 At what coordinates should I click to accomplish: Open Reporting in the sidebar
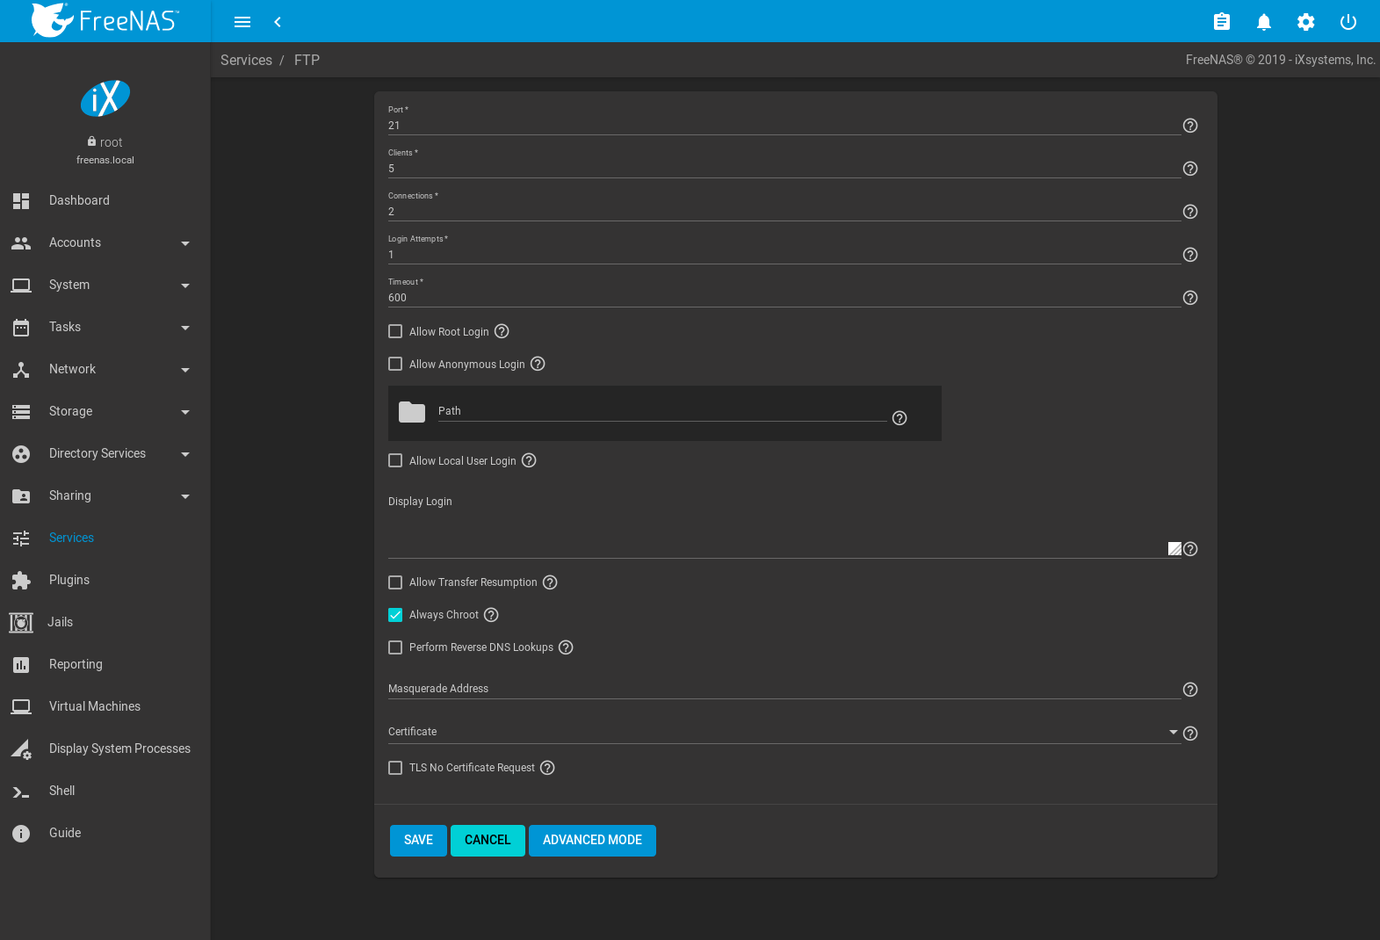105,664
